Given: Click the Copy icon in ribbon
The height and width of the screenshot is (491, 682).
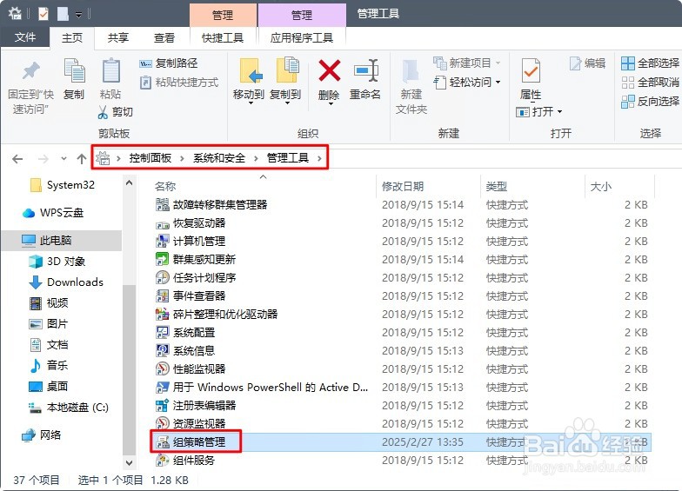Looking at the screenshot, I should coord(75,71).
